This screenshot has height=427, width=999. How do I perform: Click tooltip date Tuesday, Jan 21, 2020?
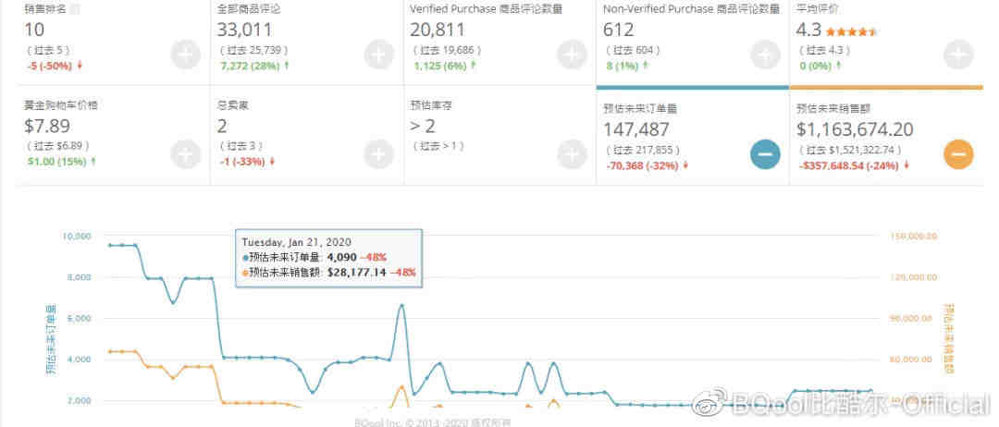[296, 242]
